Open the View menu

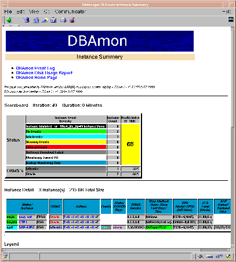(x=34, y=12)
